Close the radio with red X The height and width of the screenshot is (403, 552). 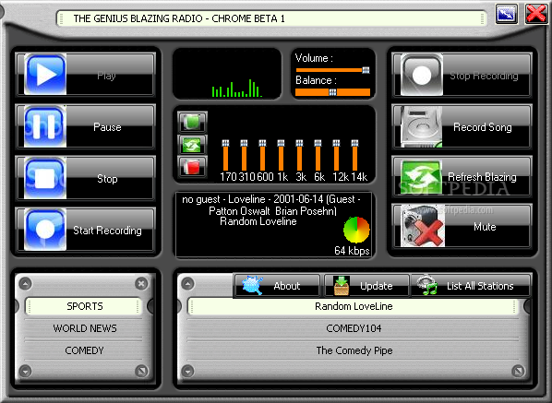pos(536,14)
